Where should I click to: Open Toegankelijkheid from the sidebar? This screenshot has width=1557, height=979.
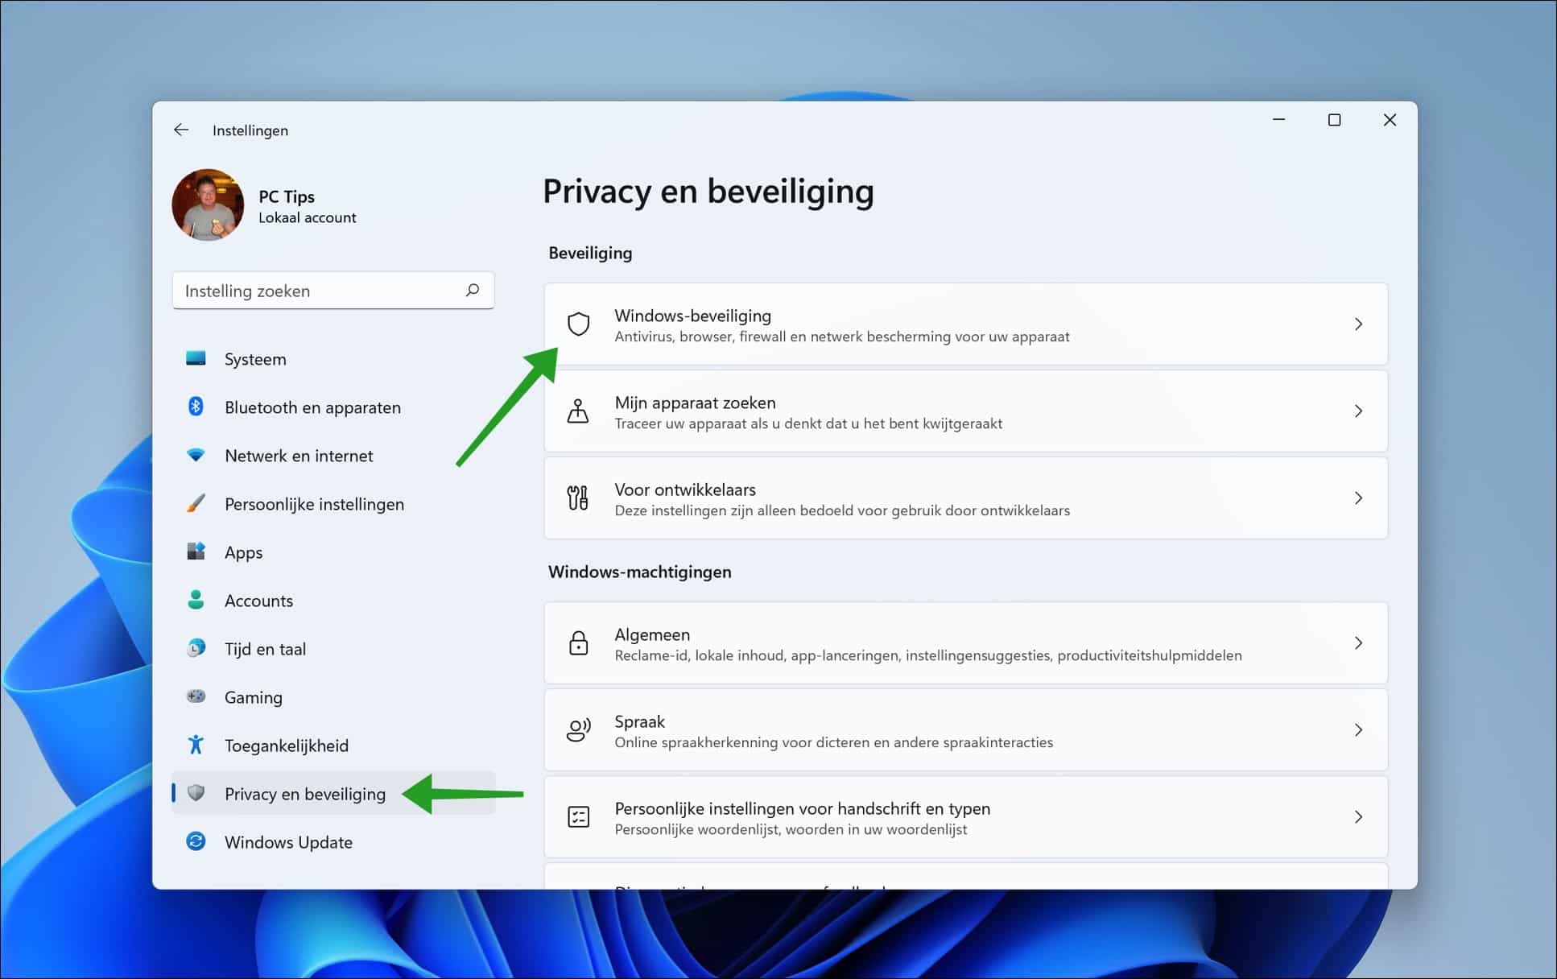click(286, 746)
